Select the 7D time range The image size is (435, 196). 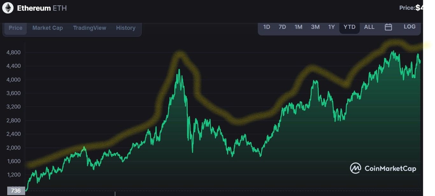282,27
